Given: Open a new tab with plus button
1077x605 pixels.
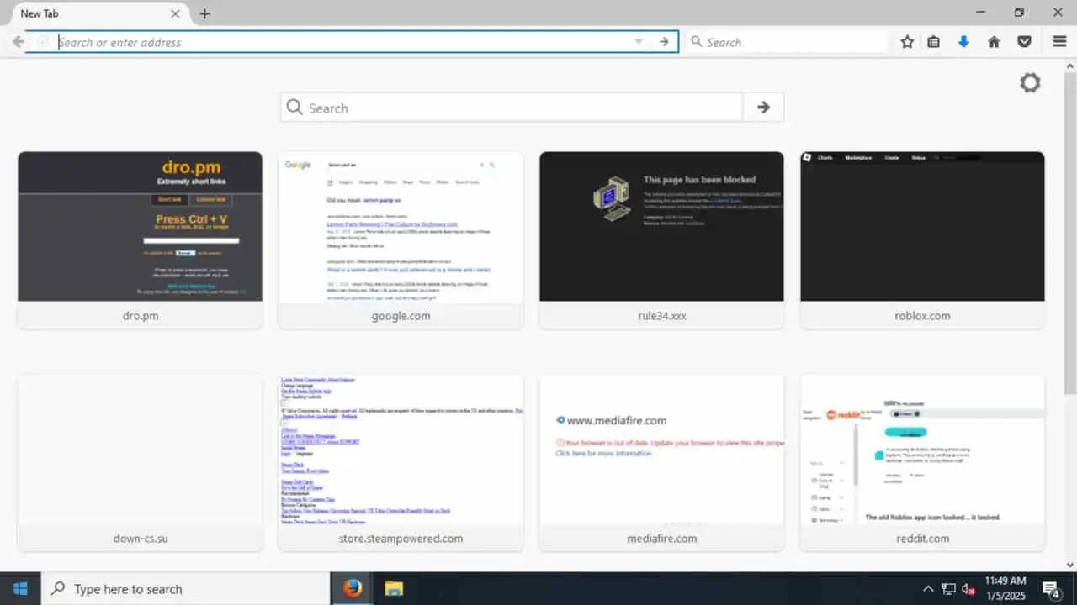Looking at the screenshot, I should click(x=204, y=13).
